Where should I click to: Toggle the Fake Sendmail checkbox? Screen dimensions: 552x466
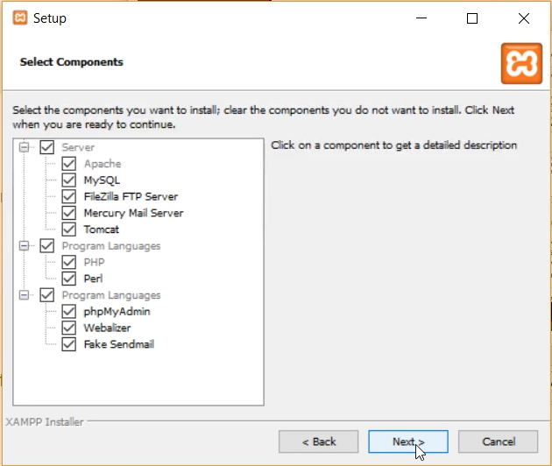pyautogui.click(x=70, y=345)
